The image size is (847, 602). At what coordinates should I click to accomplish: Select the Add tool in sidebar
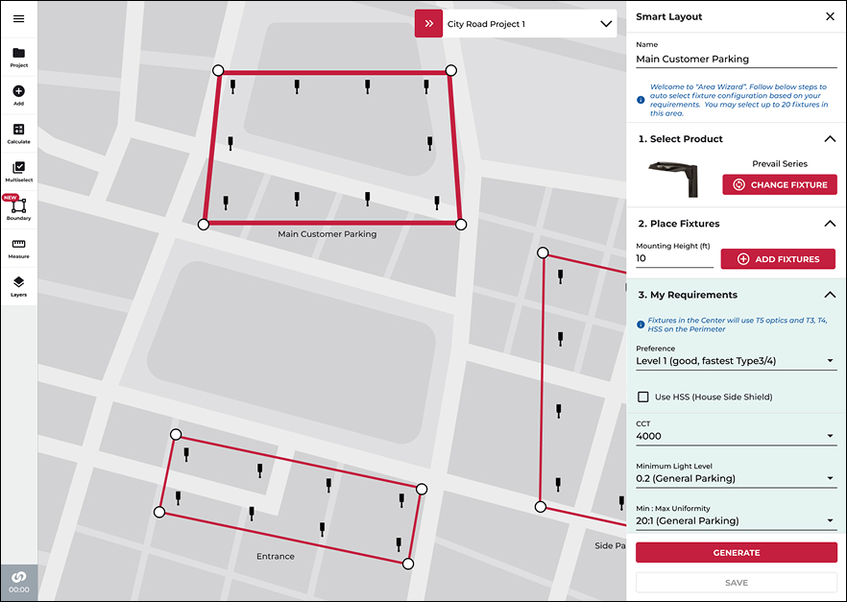19,96
